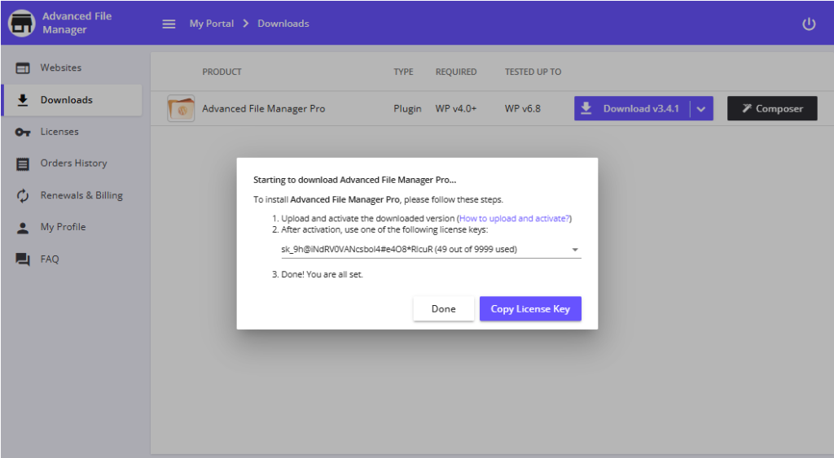The width and height of the screenshot is (834, 458).
Task: Go to Licenses page
Action: [72, 132]
